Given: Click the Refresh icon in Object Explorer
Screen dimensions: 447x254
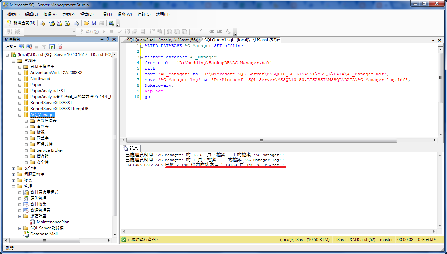Looking at the screenshot, I should 52,46.
